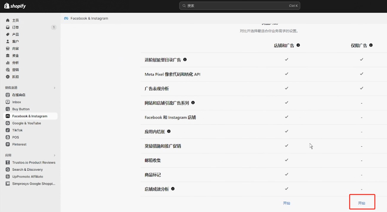Click the POS channel icon
Viewport: 387px width, 212px height.
8,137
